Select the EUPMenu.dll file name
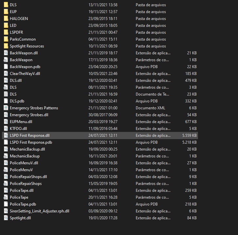This screenshot has width=238, height=235. 21,122
